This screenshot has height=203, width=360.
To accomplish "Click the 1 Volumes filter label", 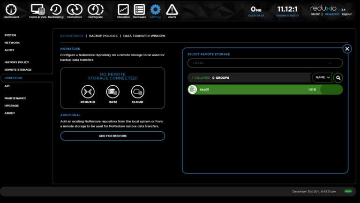I will click(201, 78).
